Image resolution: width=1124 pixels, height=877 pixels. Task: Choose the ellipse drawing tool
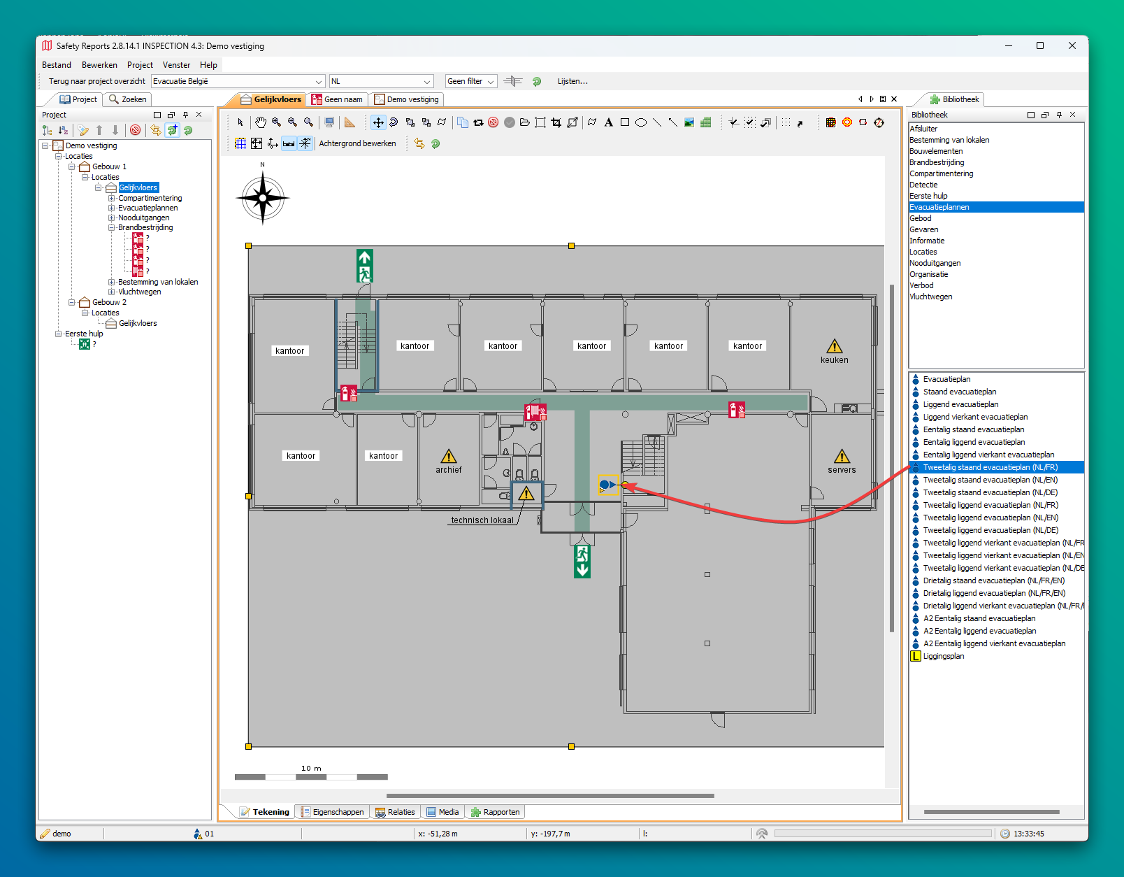click(x=640, y=122)
